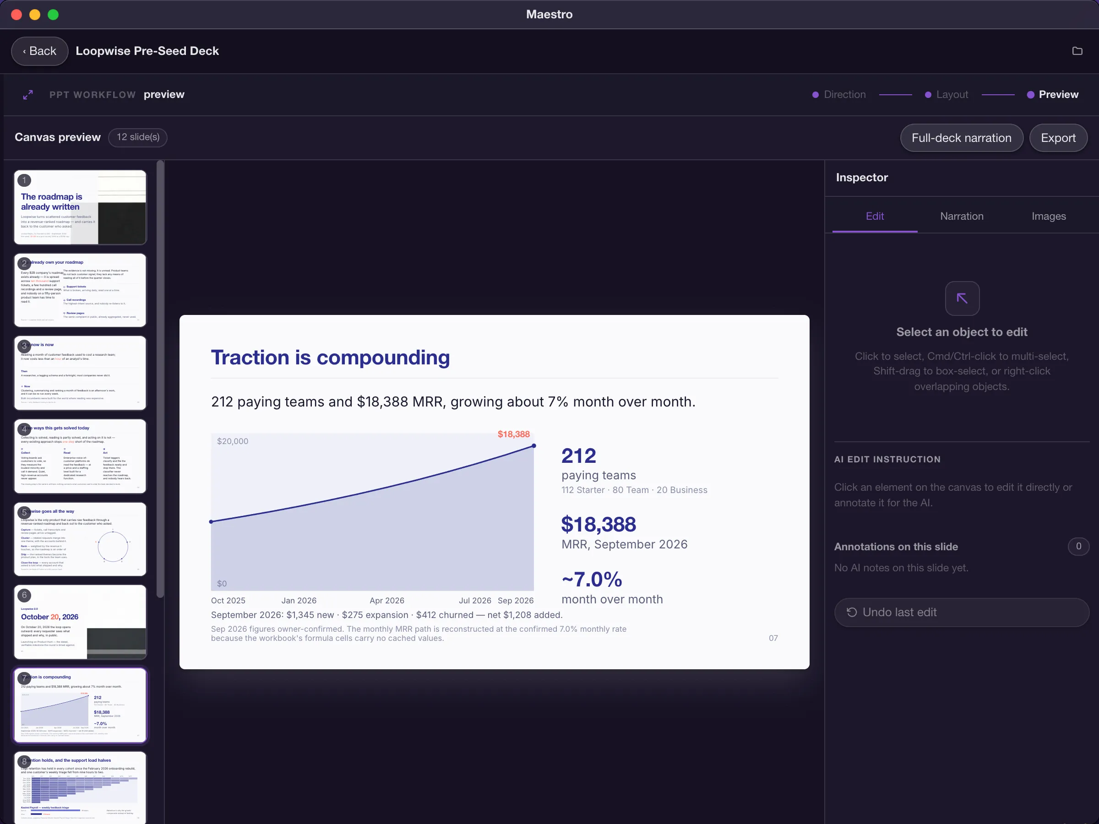Click the slide number '07'
The height and width of the screenshot is (824, 1099).
tap(773, 638)
